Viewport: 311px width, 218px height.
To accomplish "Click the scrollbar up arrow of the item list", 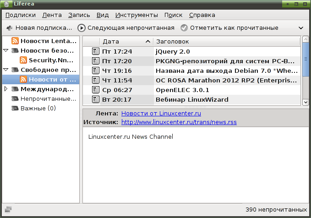I will [x=306, y=39].
